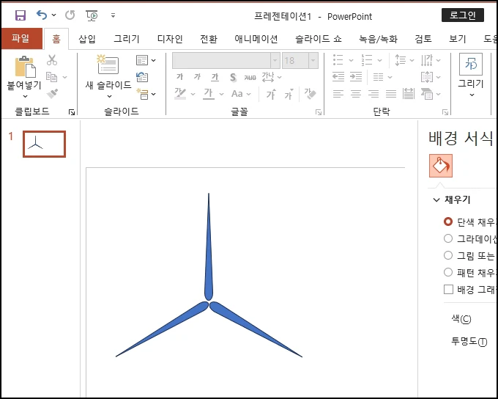Screen dimensions: 498x399
Task: Toggle Underline formatting
Action: pyautogui.click(x=215, y=77)
